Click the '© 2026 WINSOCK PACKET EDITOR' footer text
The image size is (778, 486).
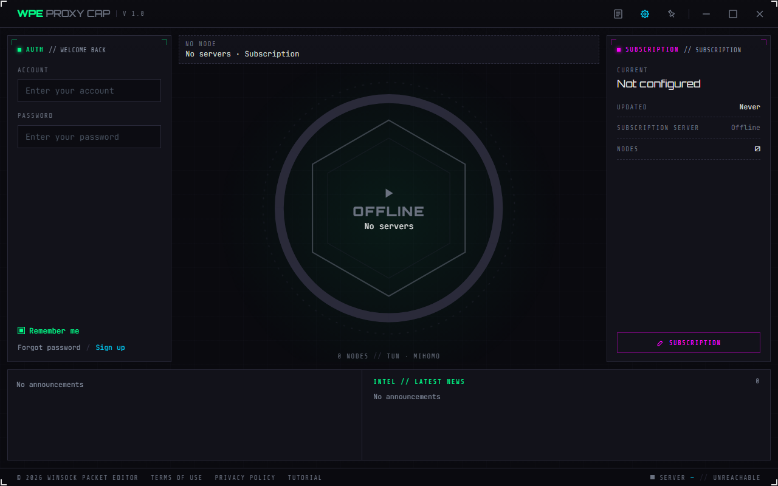point(78,477)
